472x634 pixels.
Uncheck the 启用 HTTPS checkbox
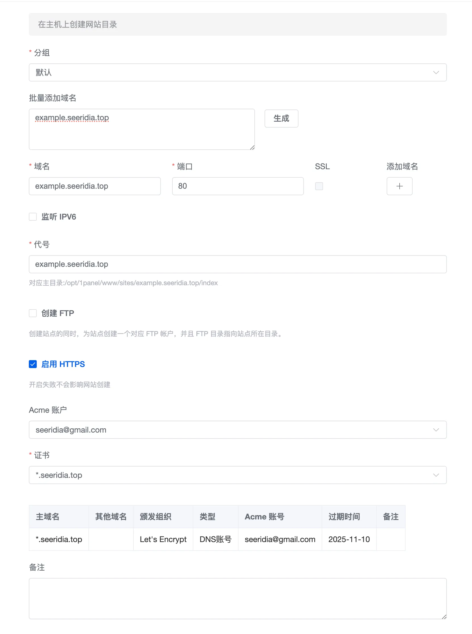click(33, 364)
